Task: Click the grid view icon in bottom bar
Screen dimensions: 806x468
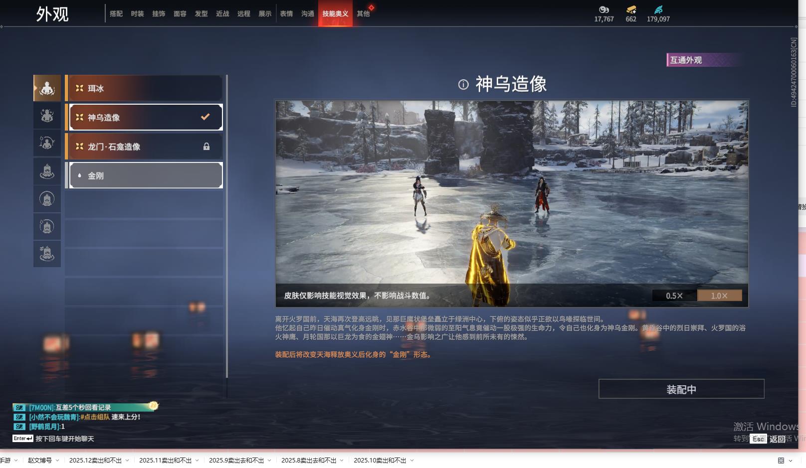Action: coord(781,461)
